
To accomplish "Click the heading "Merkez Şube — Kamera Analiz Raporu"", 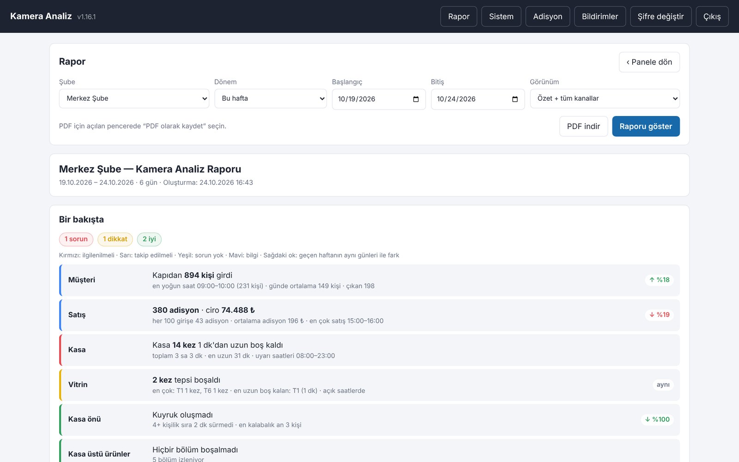I will pyautogui.click(x=150, y=169).
